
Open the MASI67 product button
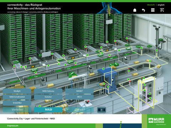[x=79, y=91]
